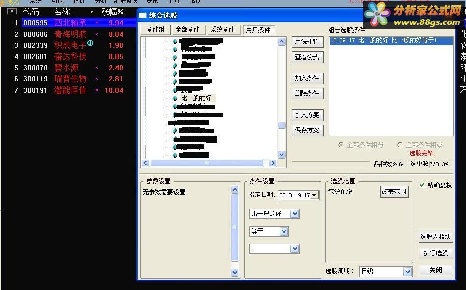This screenshot has width=466, height=290.
Task: Click the diamond icon beside 比一般的好
Action: pos(176,98)
